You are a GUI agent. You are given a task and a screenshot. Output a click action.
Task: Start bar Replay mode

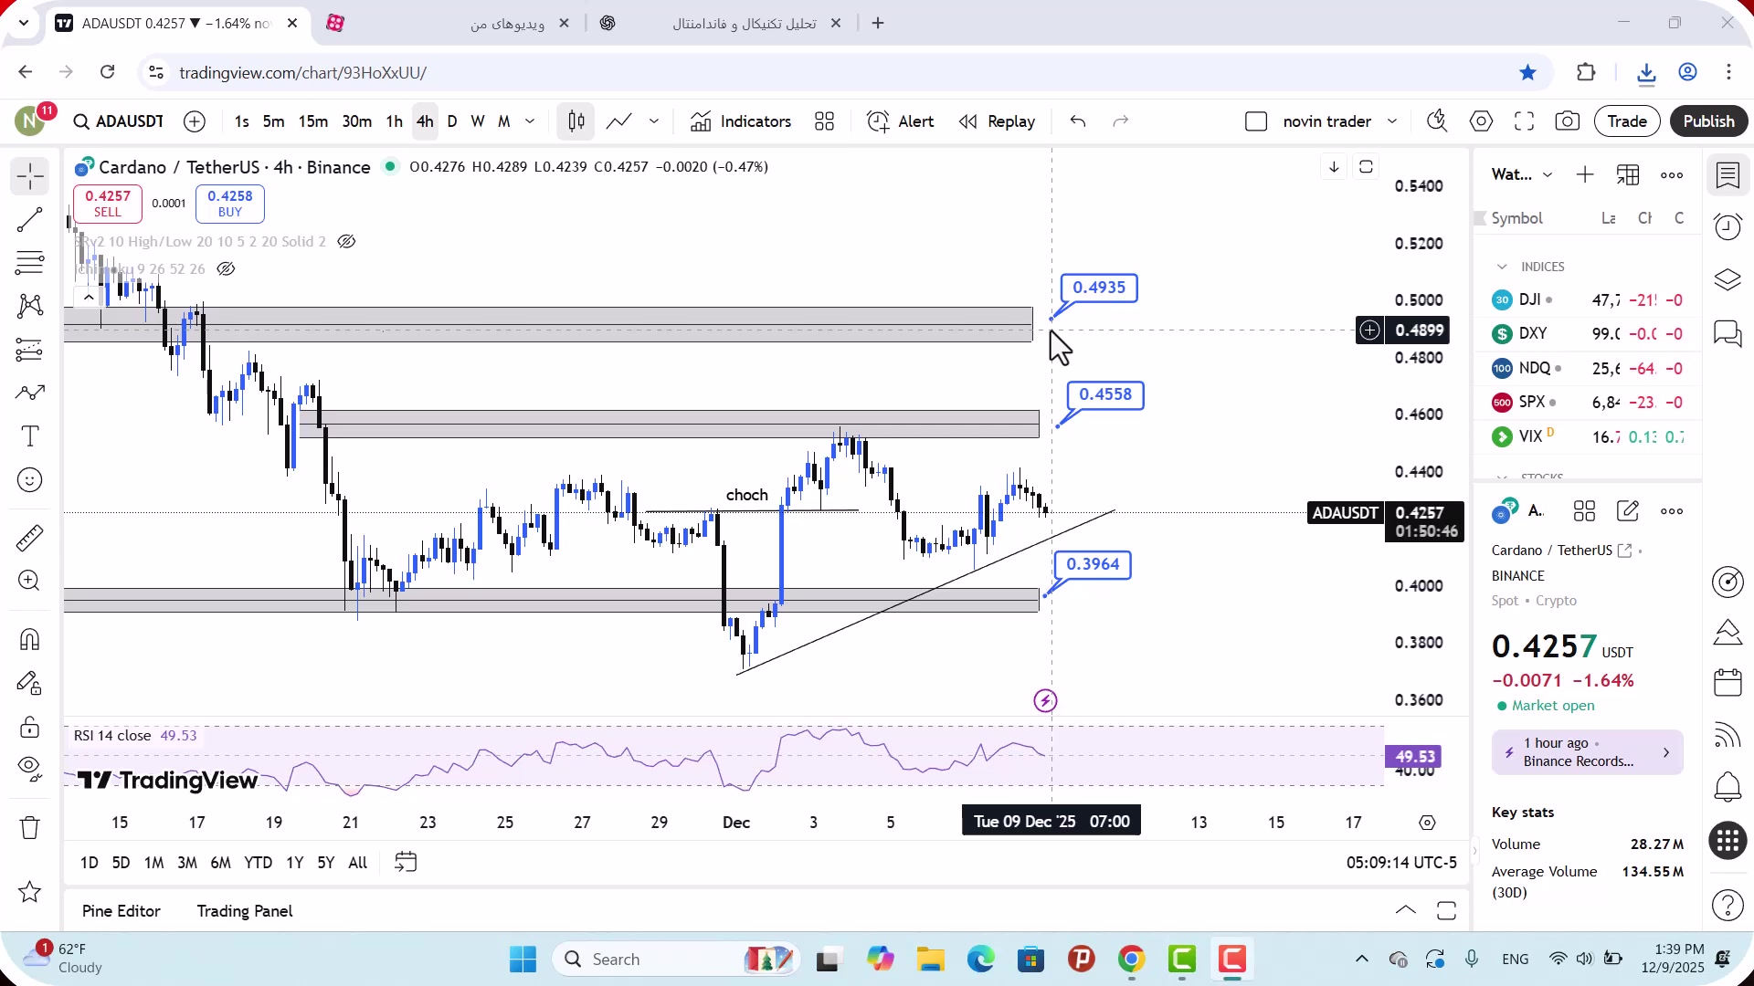(997, 121)
